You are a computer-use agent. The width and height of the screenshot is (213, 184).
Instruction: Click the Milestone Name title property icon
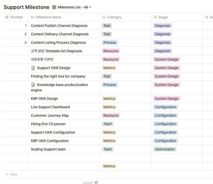point(33,17)
